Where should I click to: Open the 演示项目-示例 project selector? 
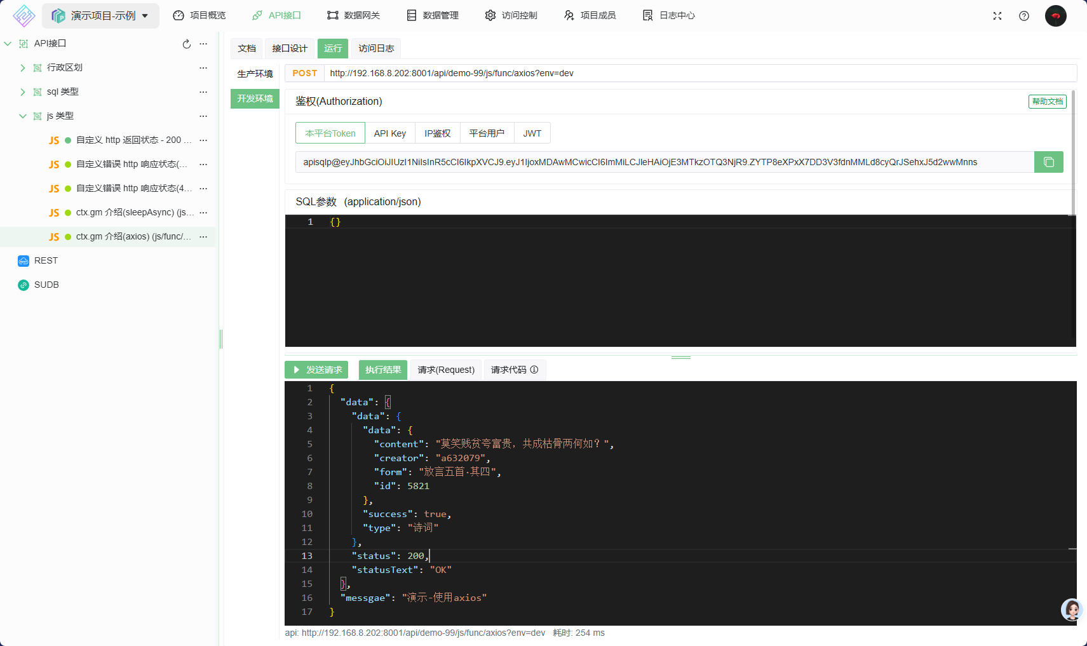point(100,15)
